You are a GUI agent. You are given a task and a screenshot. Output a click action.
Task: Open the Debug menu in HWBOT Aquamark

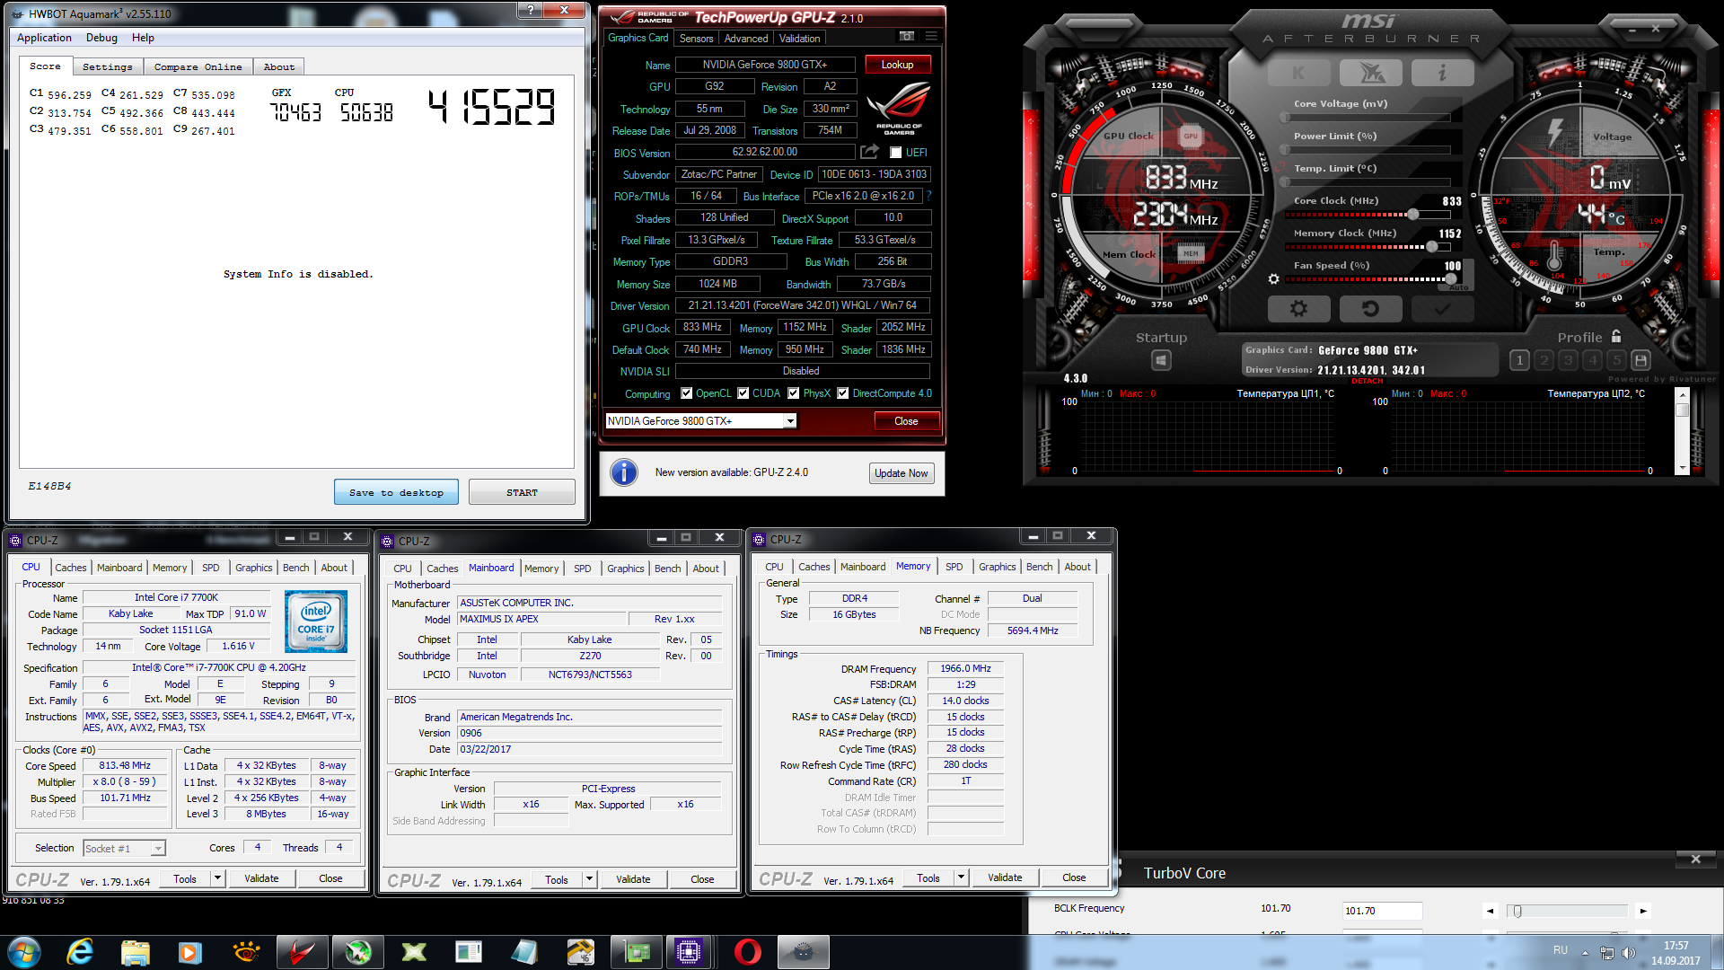pyautogui.click(x=101, y=38)
